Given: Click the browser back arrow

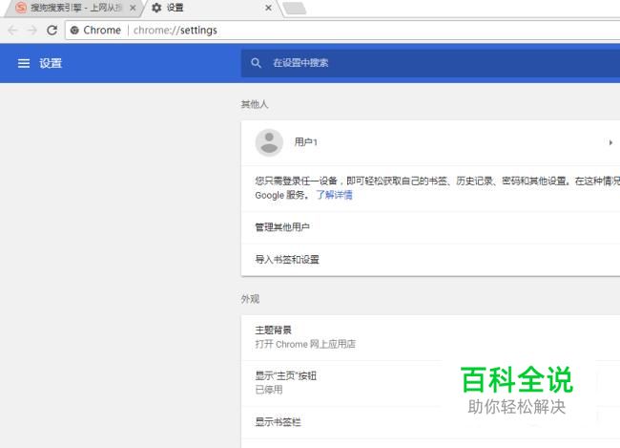Looking at the screenshot, I should (12, 31).
